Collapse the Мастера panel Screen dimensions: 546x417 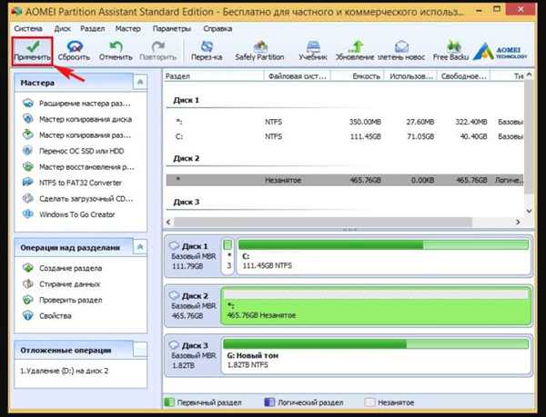tap(140, 83)
